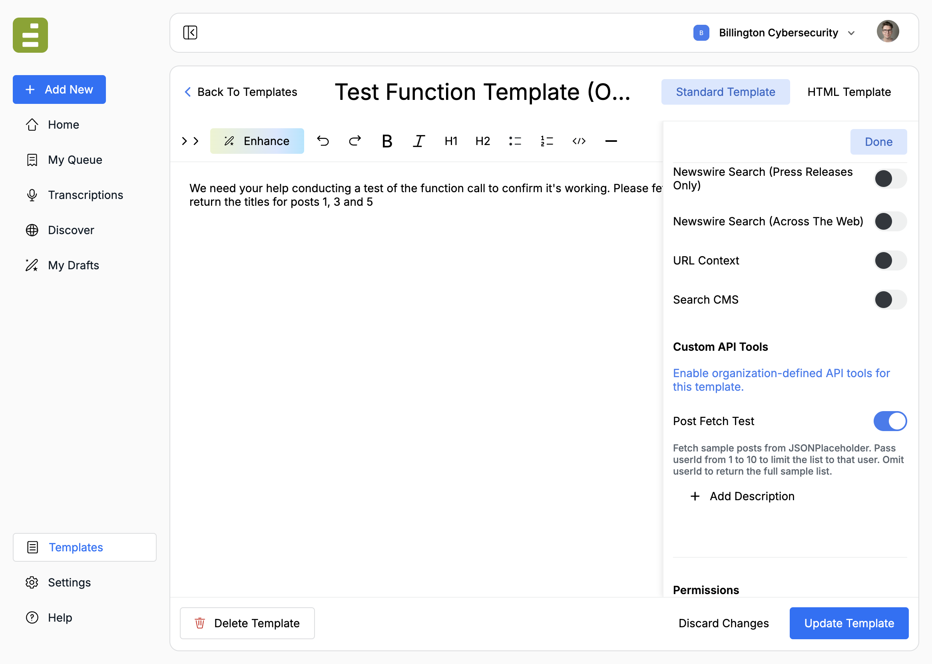
Task: Click Discard Changes
Action: pos(723,623)
